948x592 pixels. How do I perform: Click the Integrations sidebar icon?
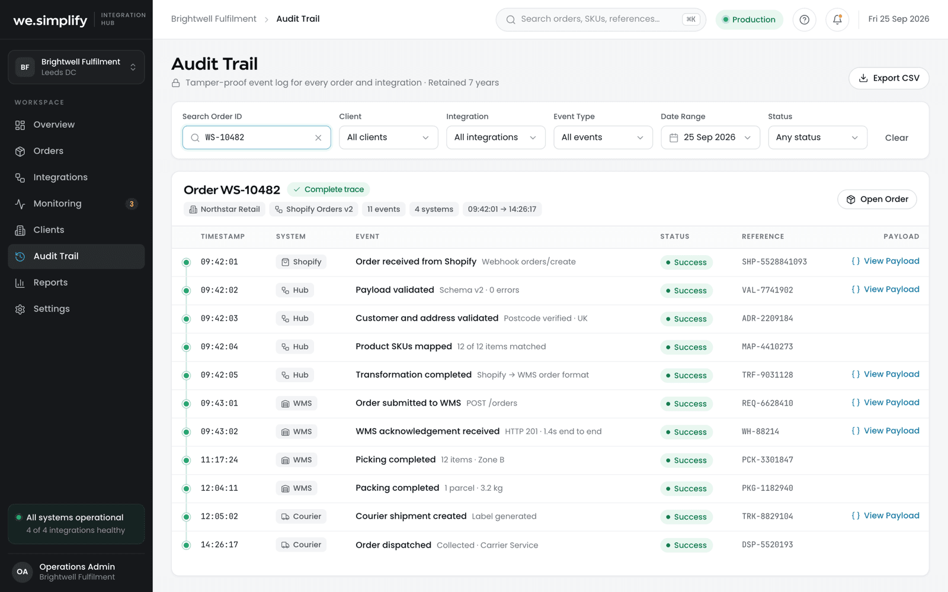point(20,178)
